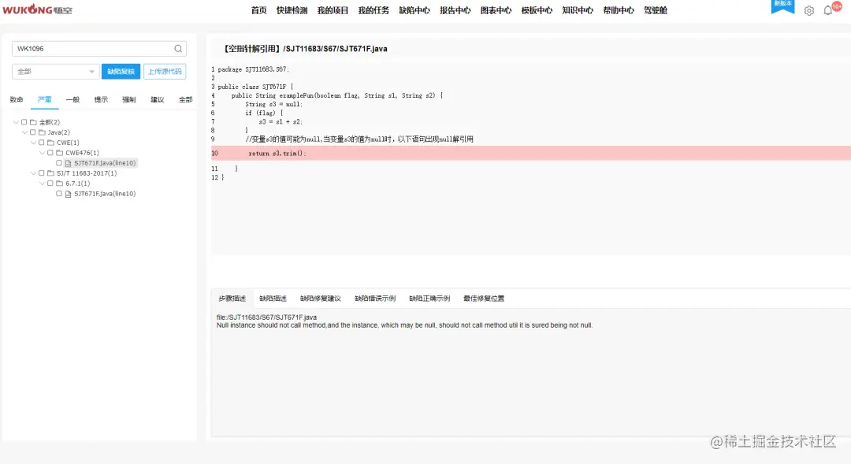This screenshot has width=851, height=464.
Task: Open 我的项目 in top navigation
Action: point(333,10)
